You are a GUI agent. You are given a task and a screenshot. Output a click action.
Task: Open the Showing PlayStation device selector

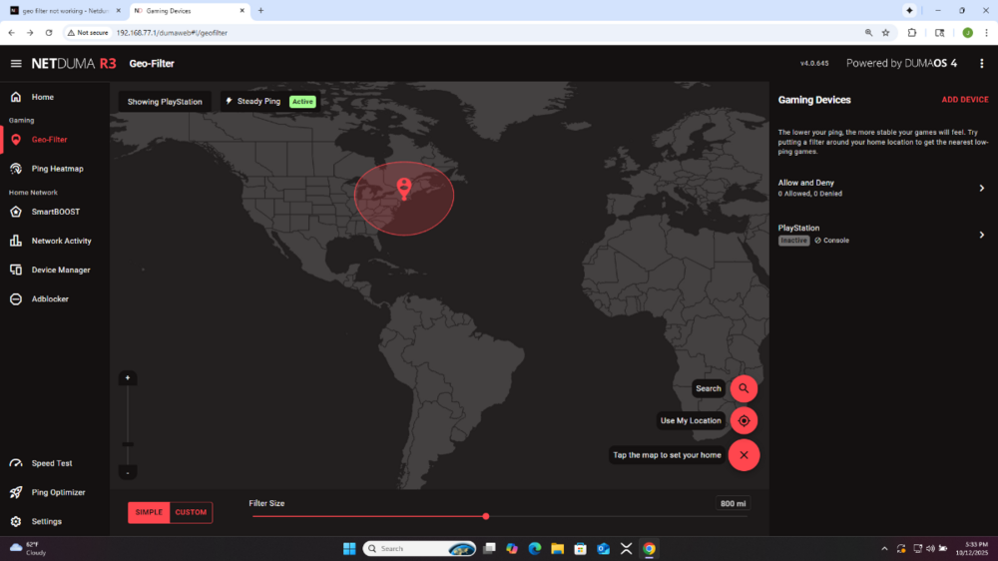tap(165, 102)
